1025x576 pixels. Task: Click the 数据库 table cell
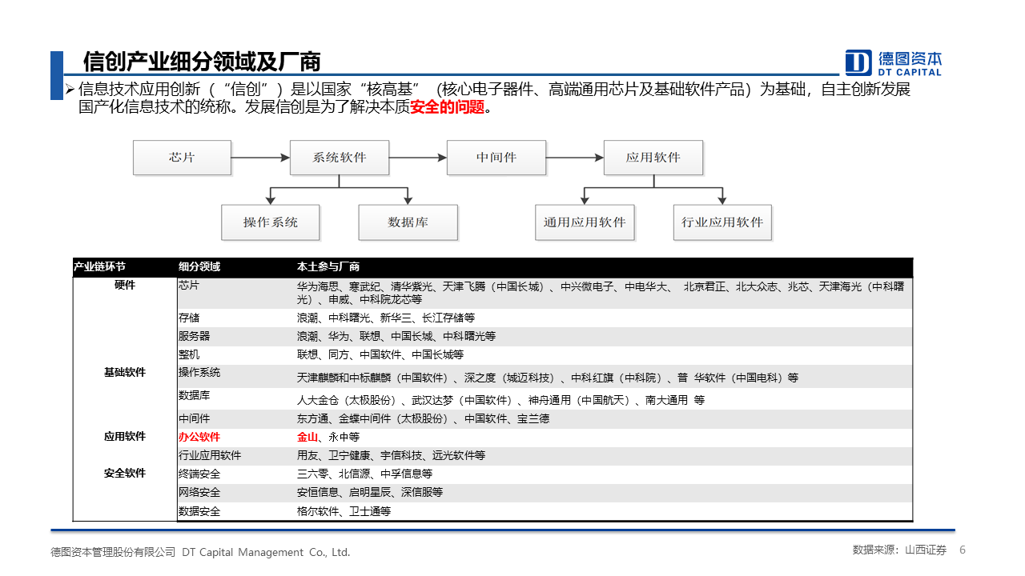[x=195, y=396]
